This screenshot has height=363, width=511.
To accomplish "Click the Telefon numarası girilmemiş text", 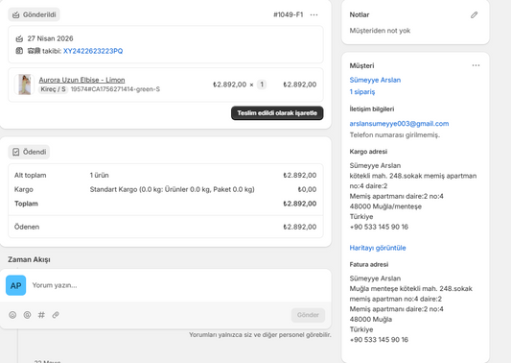I will (x=395, y=134).
